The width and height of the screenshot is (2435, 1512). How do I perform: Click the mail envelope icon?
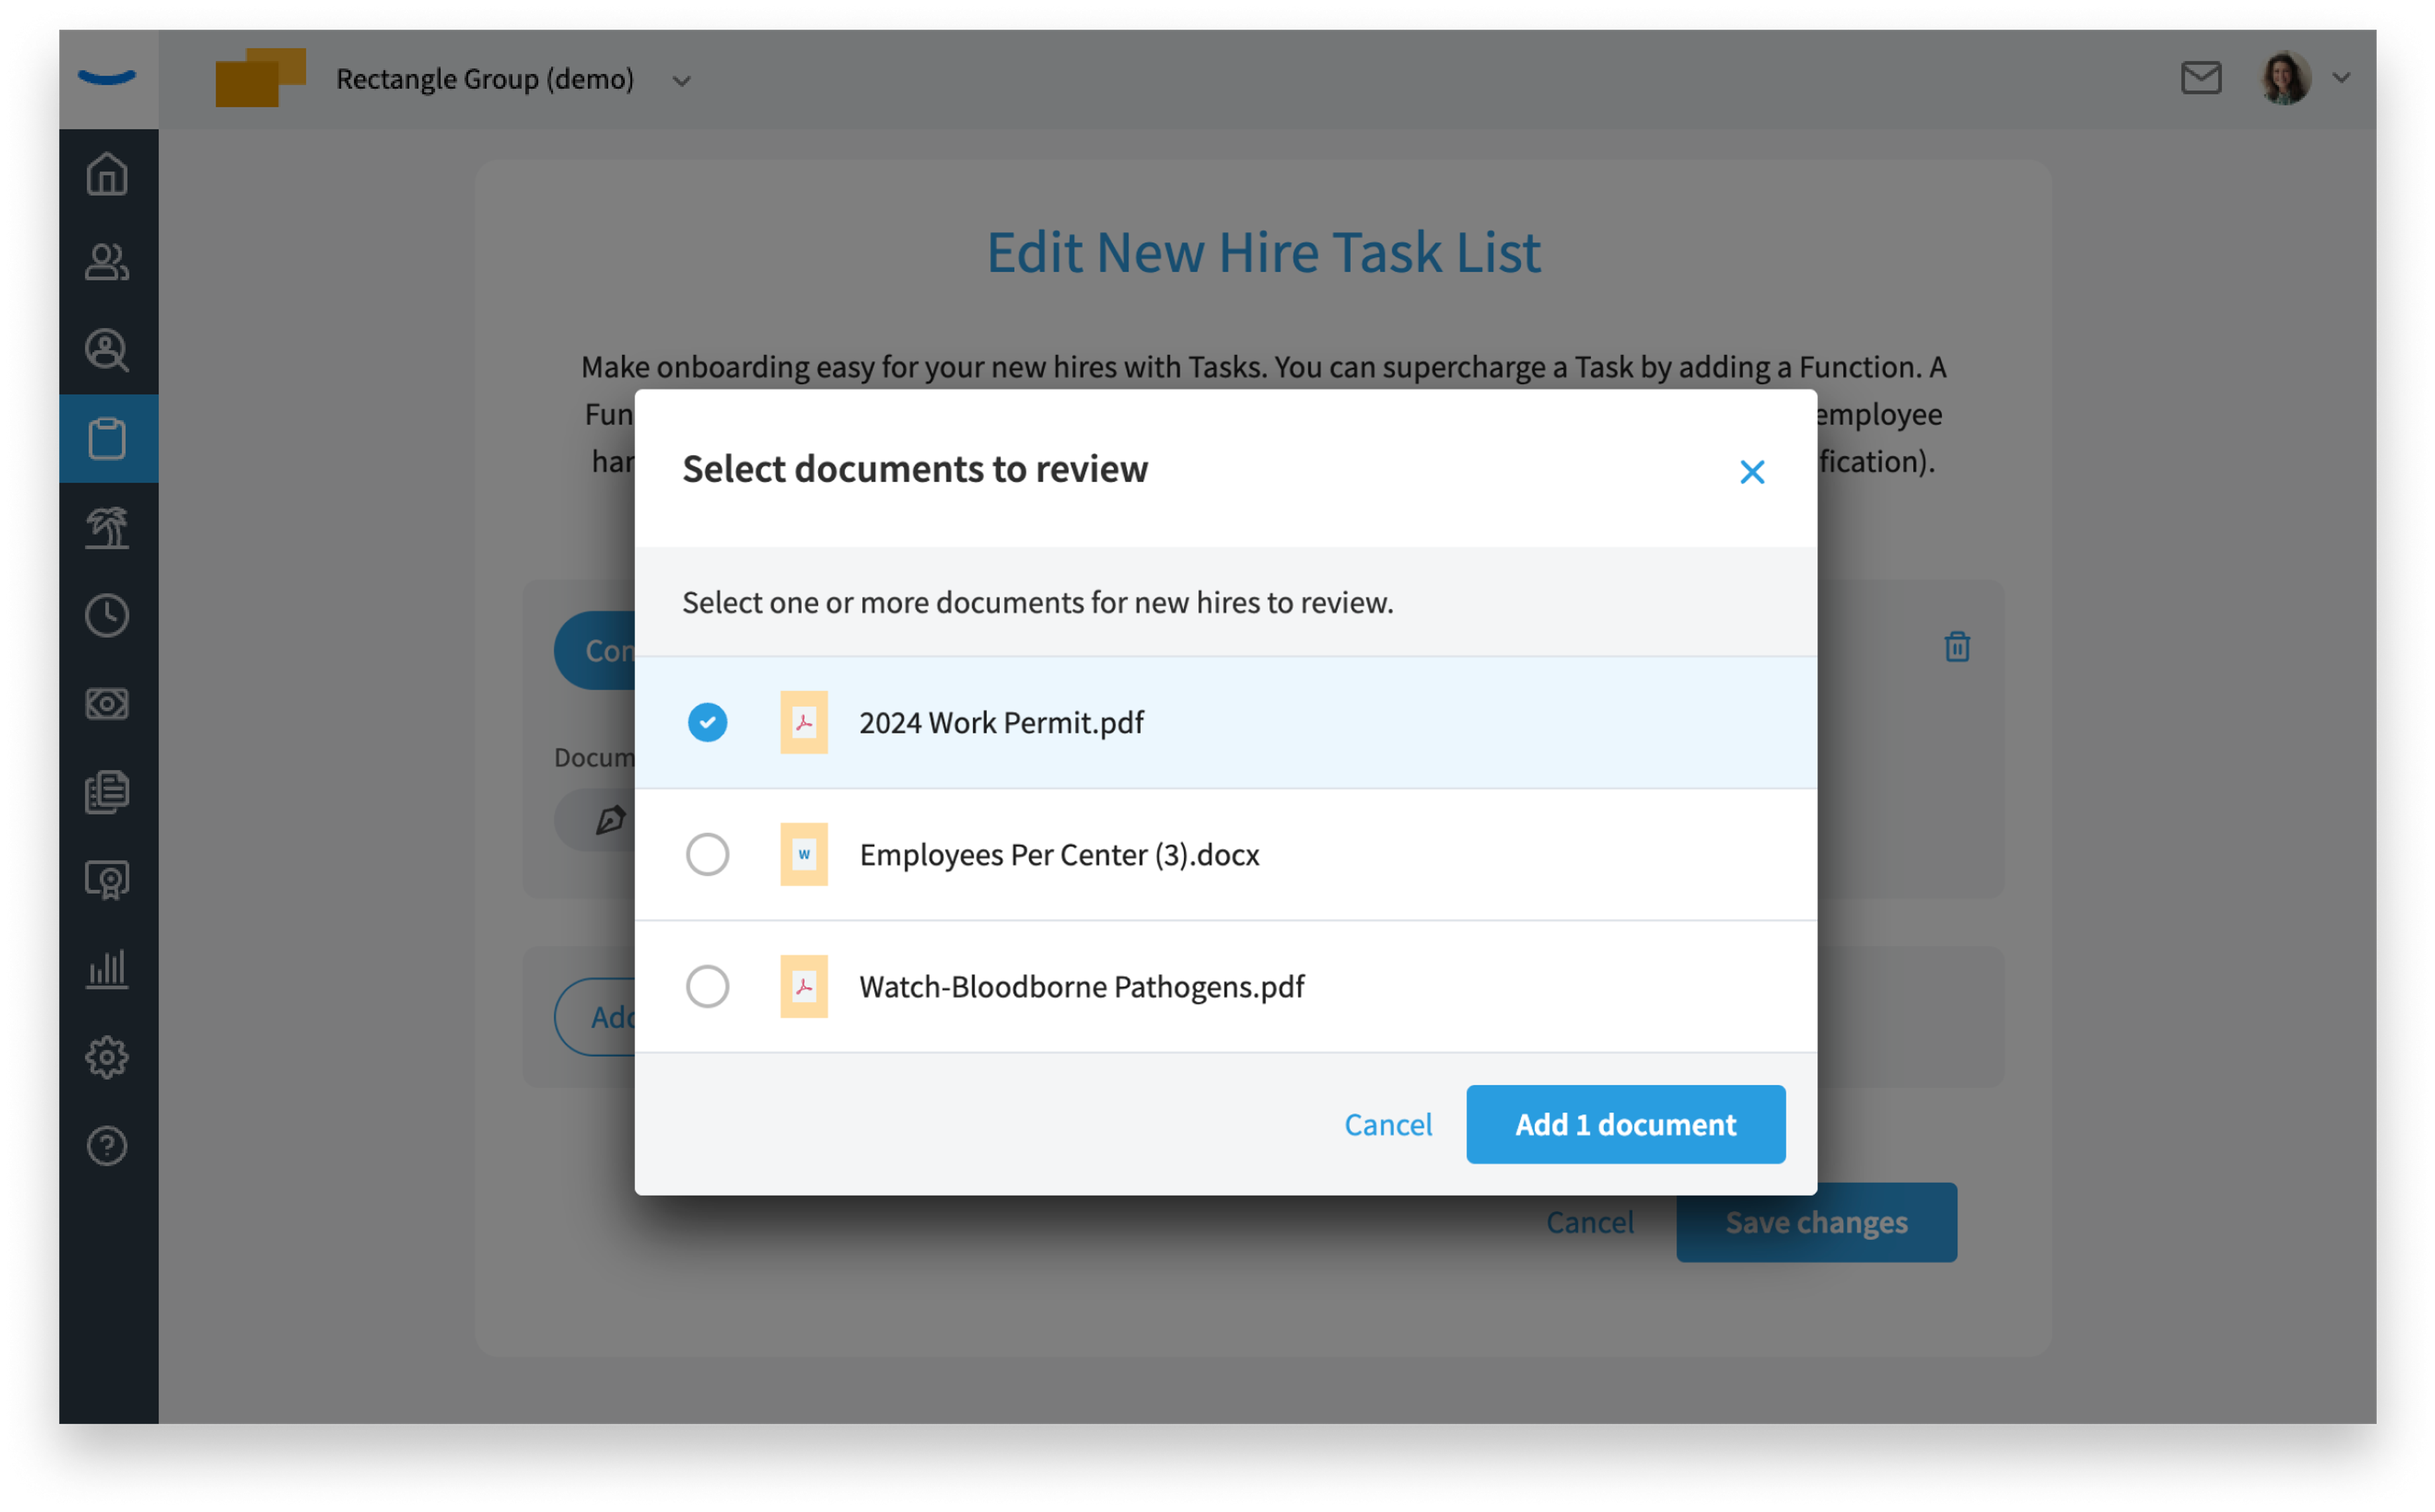point(2200,77)
